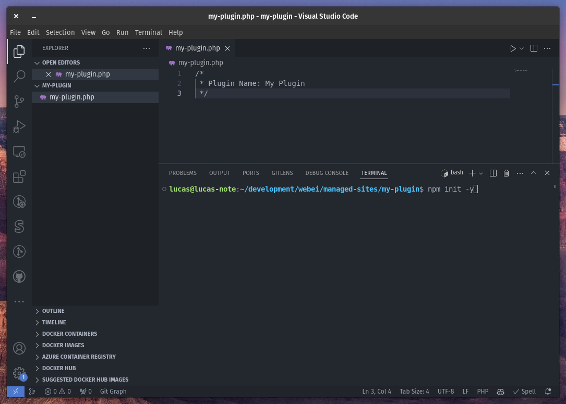Screen dimensions: 566x404
Task: Expand the Docker Containers section
Action: tap(95, 334)
